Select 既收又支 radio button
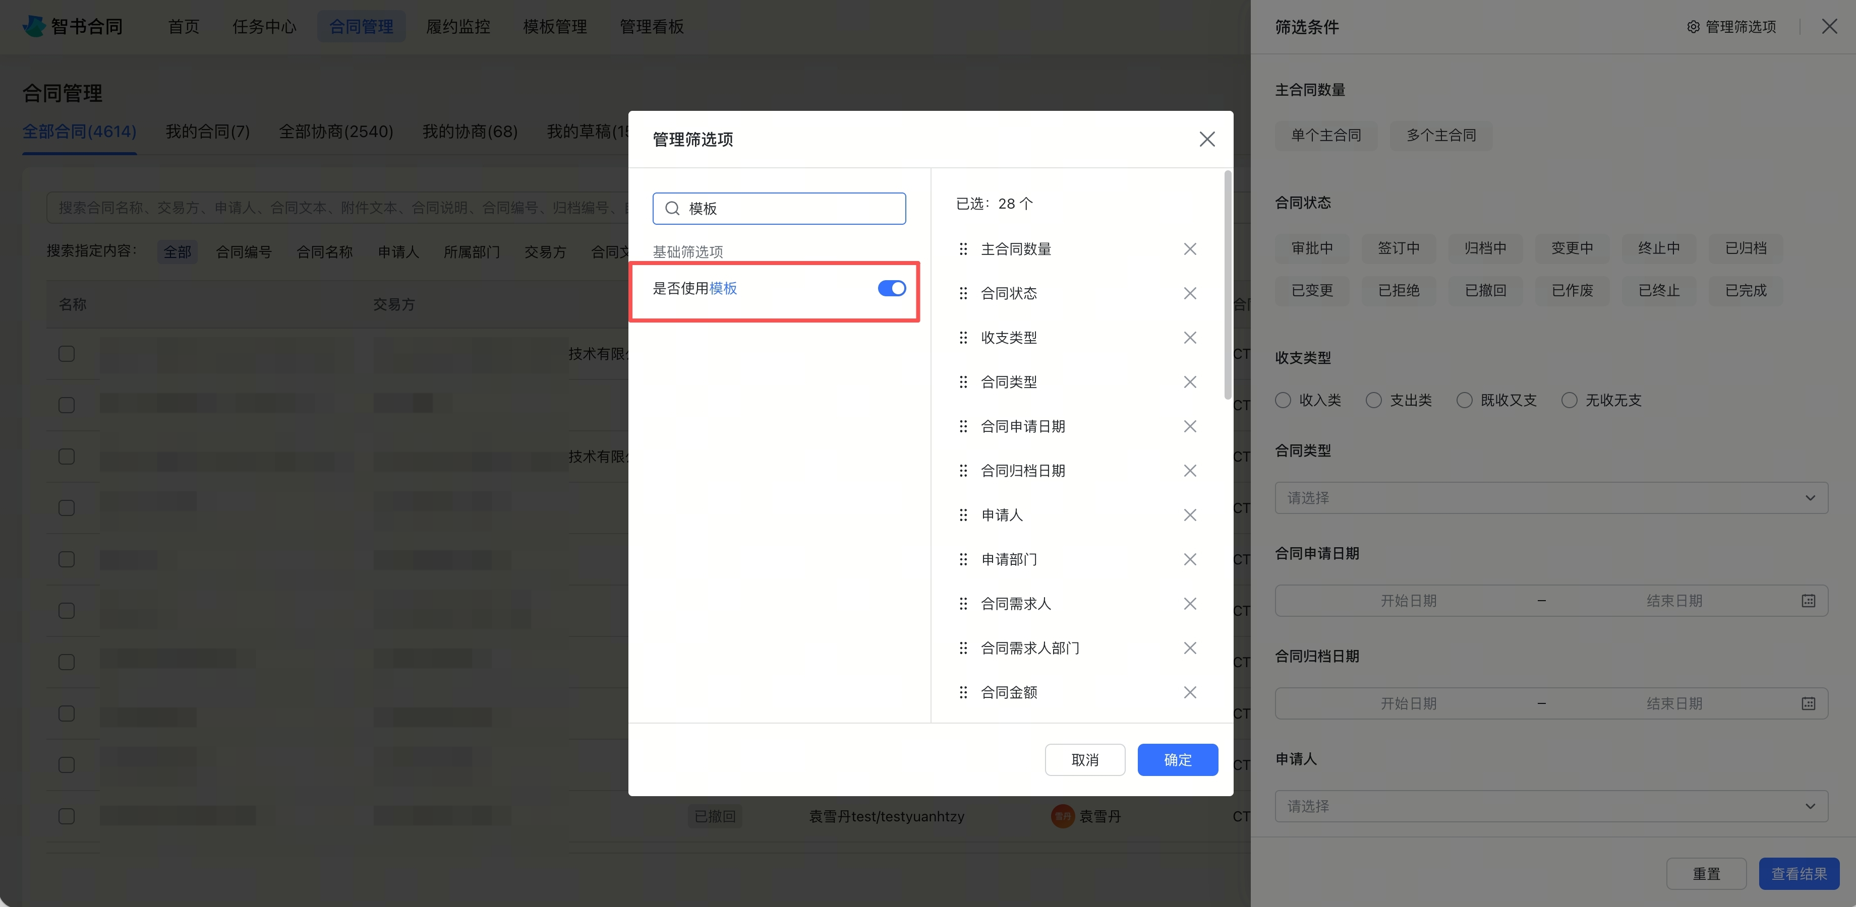The height and width of the screenshot is (907, 1856). [x=1464, y=400]
